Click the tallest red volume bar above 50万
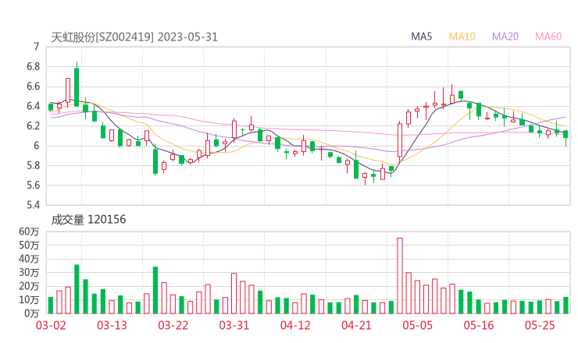 click(400, 276)
